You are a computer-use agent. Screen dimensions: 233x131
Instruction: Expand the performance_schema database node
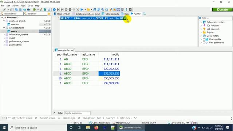[x=4, y=41]
